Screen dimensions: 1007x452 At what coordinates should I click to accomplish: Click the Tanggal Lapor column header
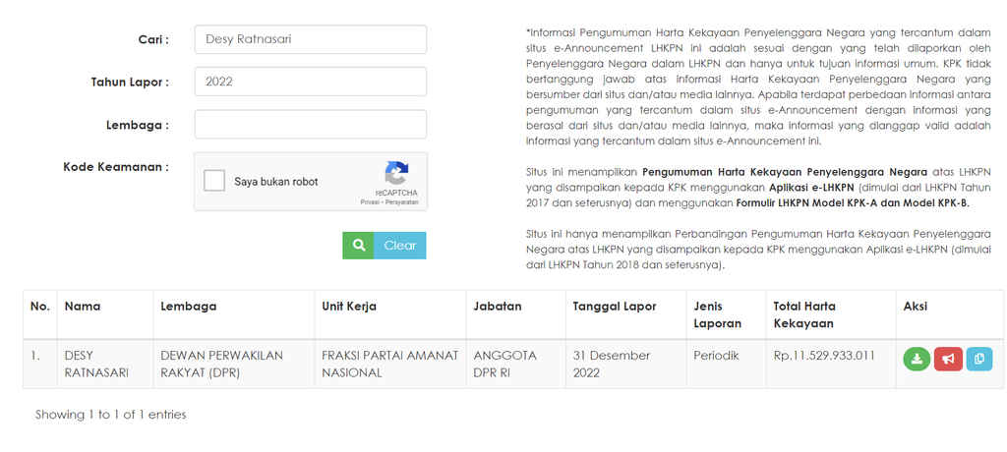(615, 307)
